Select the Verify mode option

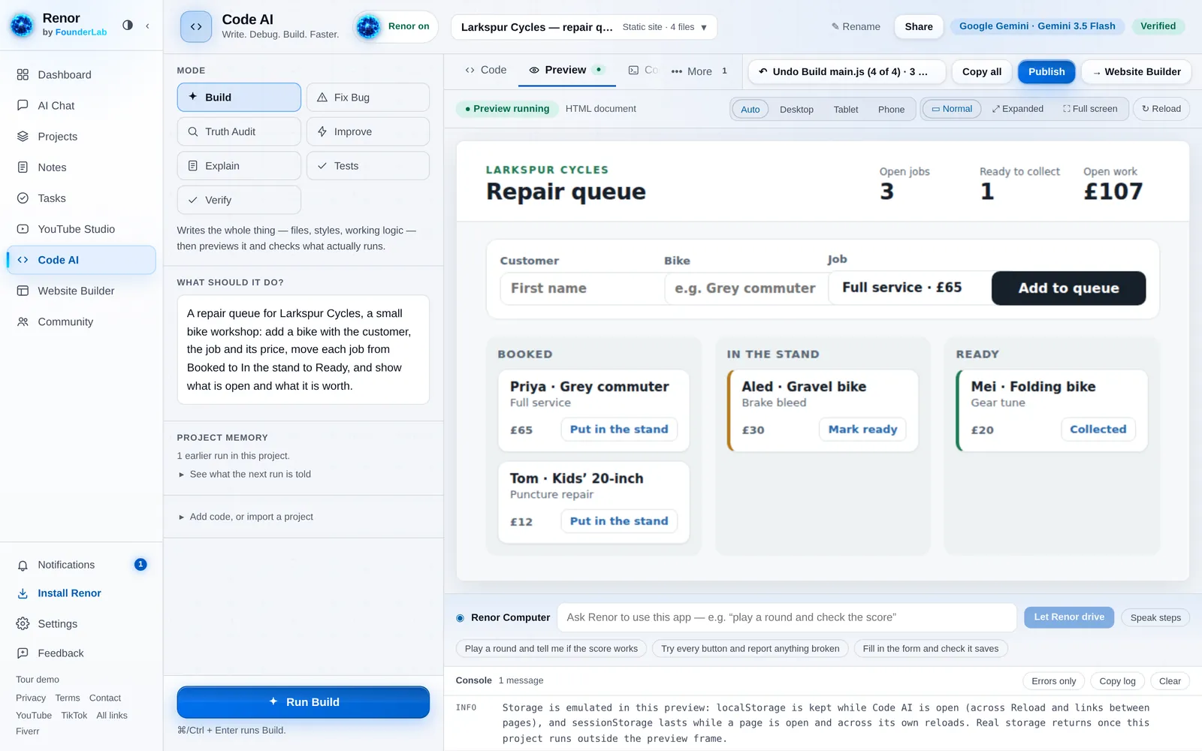[239, 200]
